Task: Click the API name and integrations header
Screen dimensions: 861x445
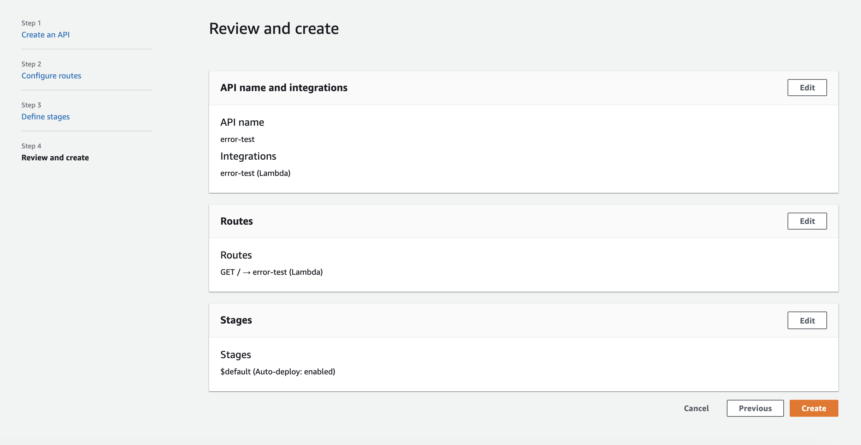Action: pos(284,88)
